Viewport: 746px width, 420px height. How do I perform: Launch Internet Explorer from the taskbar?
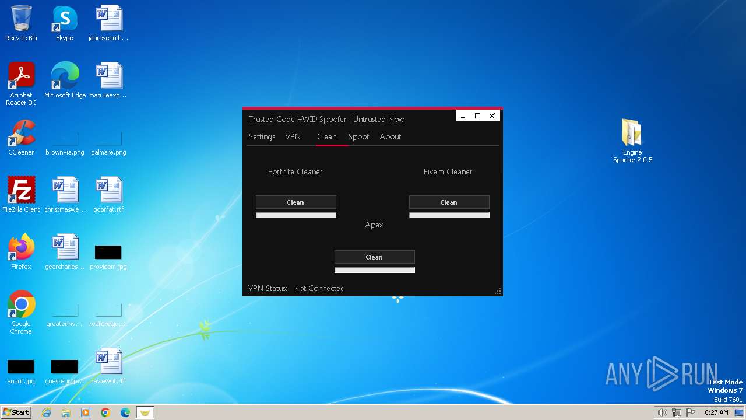46,412
